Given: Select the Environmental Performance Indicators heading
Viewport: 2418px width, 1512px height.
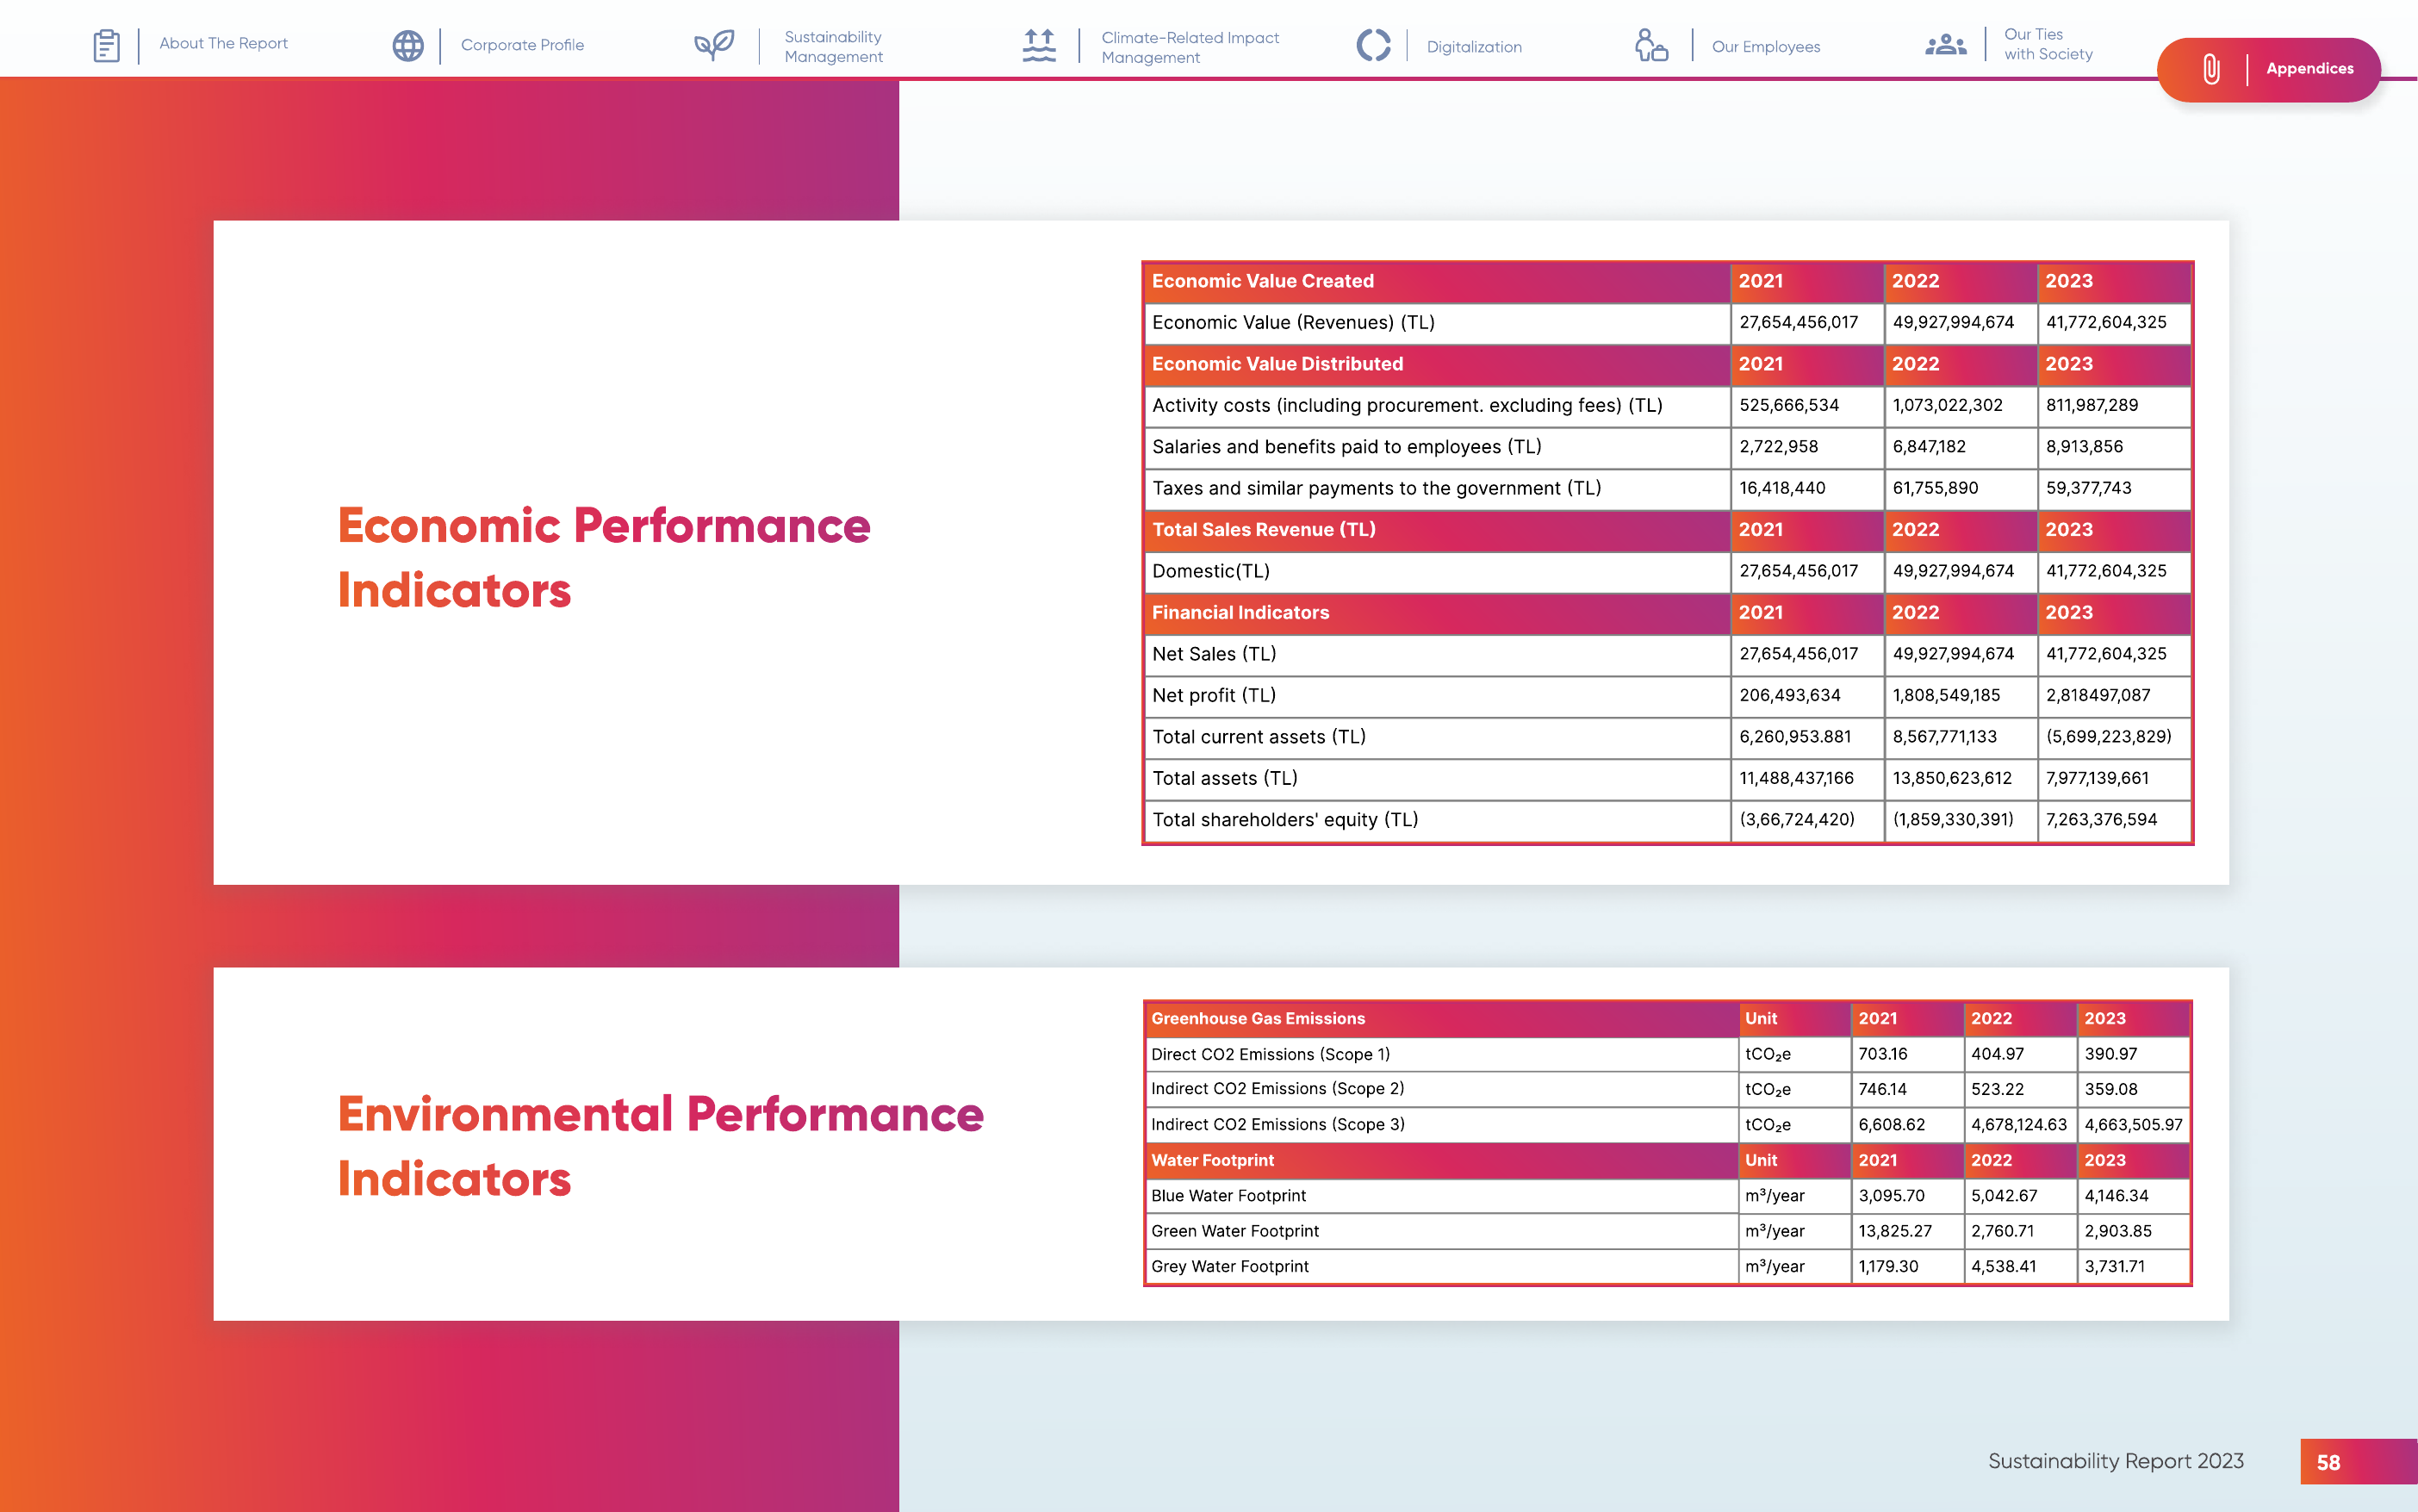Looking at the screenshot, I should pyautogui.click(x=660, y=1146).
